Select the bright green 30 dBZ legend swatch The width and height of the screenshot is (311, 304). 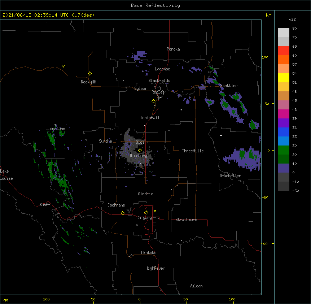pyautogui.click(x=284, y=150)
